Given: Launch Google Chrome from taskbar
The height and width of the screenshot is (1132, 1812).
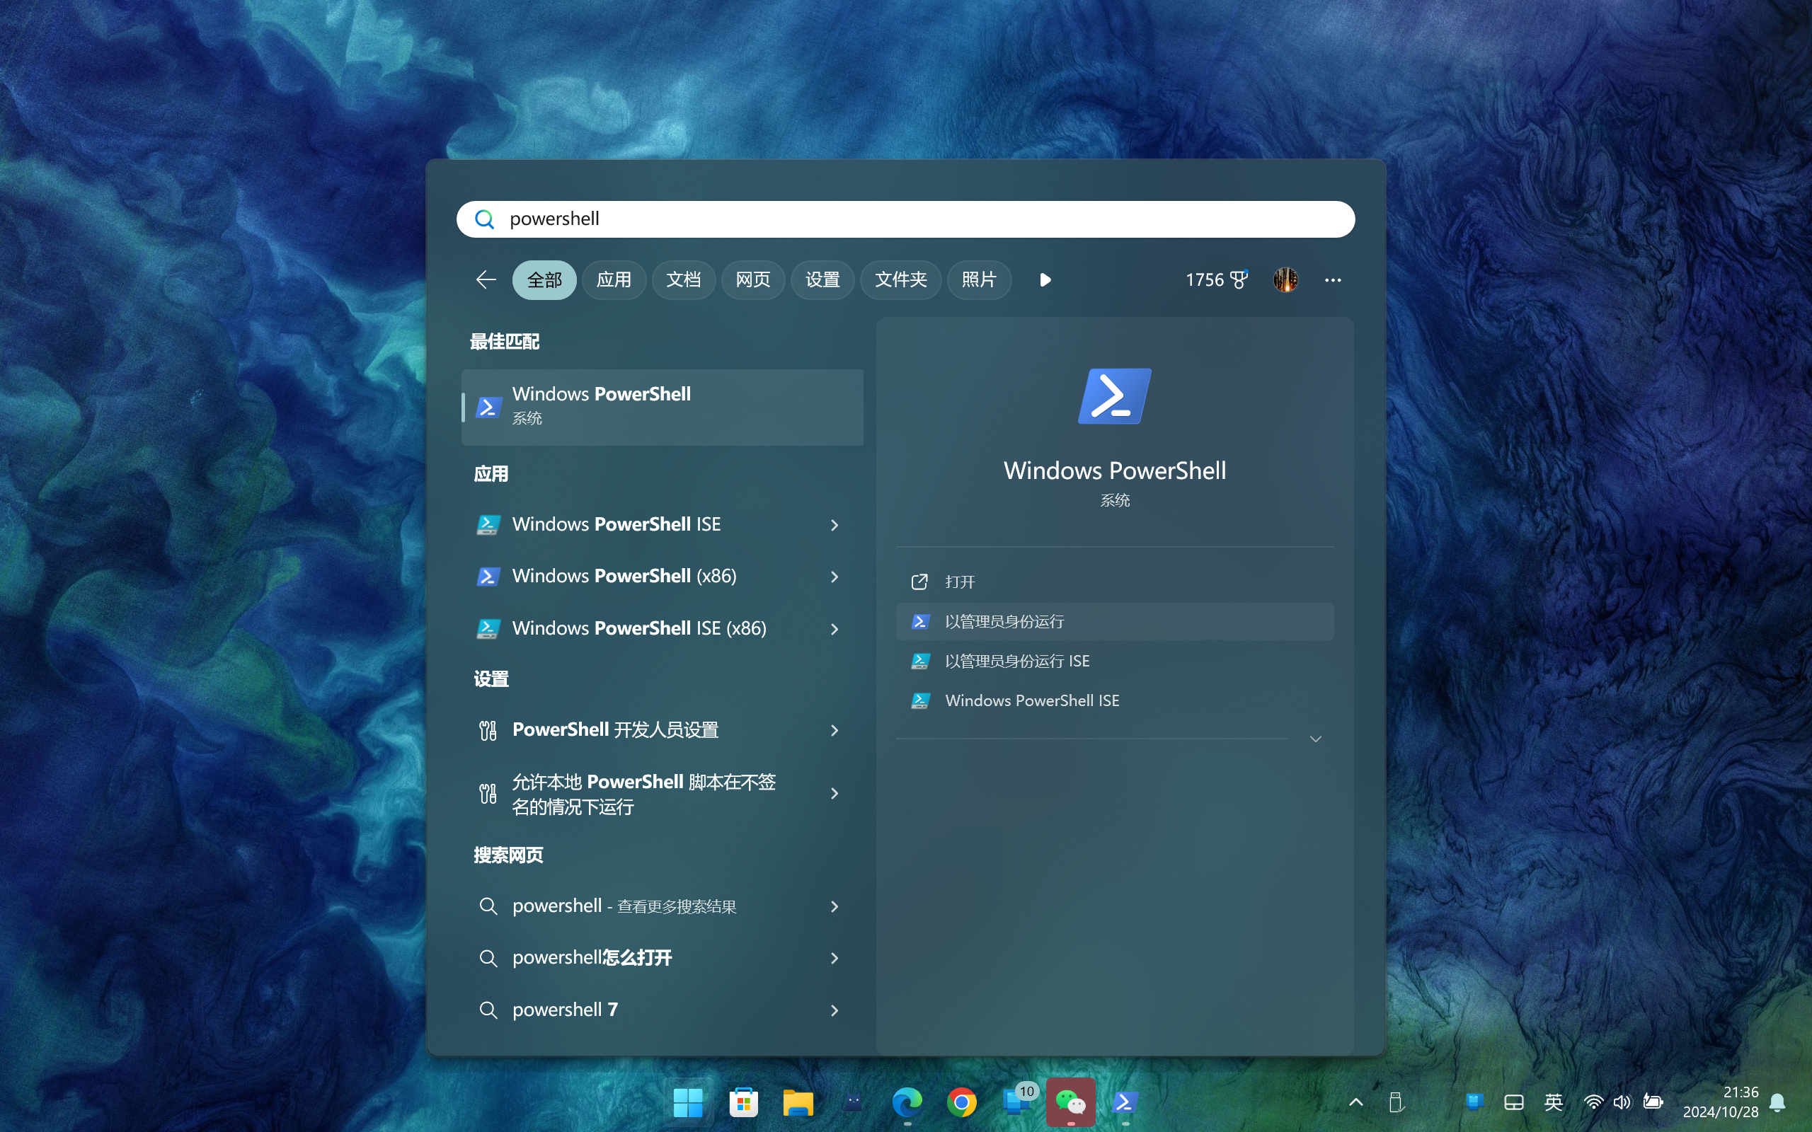Looking at the screenshot, I should 962,1102.
